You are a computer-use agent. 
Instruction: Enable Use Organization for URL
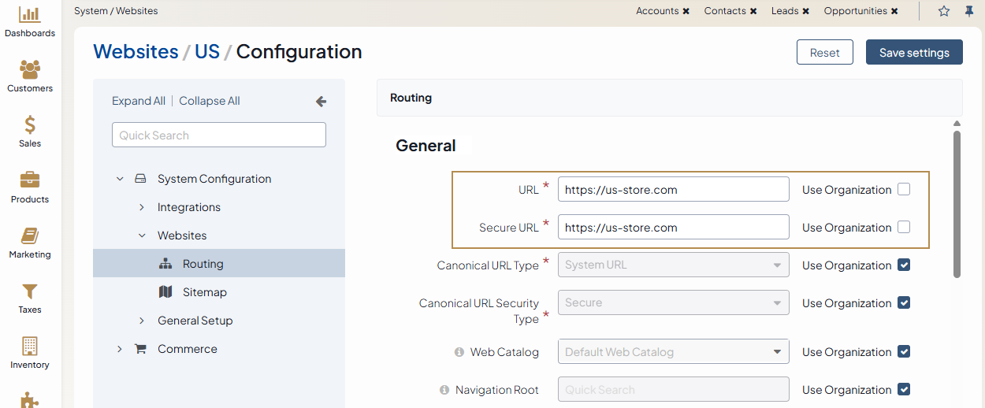click(x=904, y=189)
